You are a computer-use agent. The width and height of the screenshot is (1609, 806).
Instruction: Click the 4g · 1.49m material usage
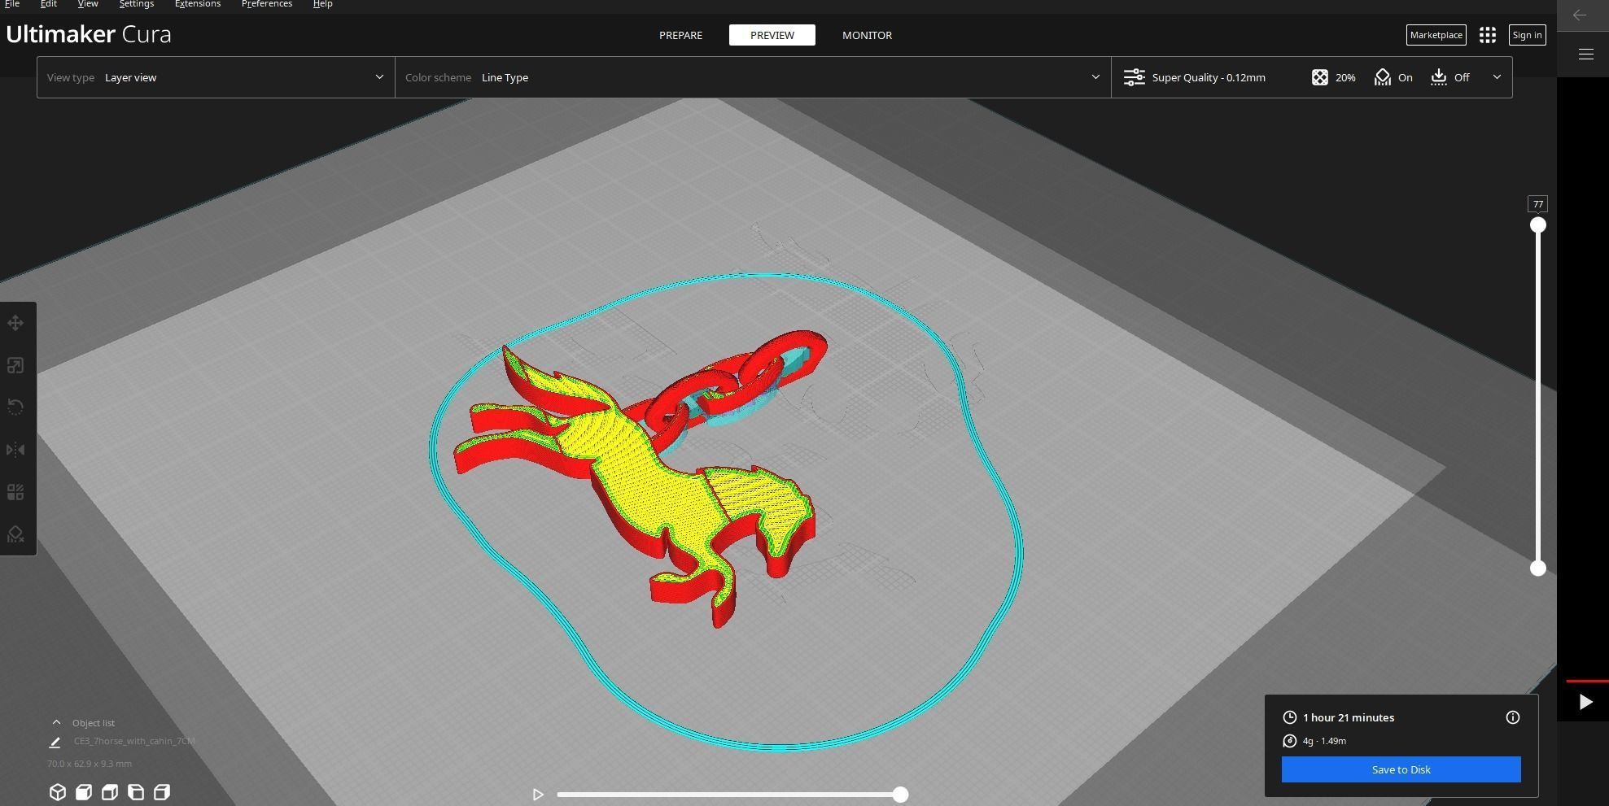(x=1324, y=741)
